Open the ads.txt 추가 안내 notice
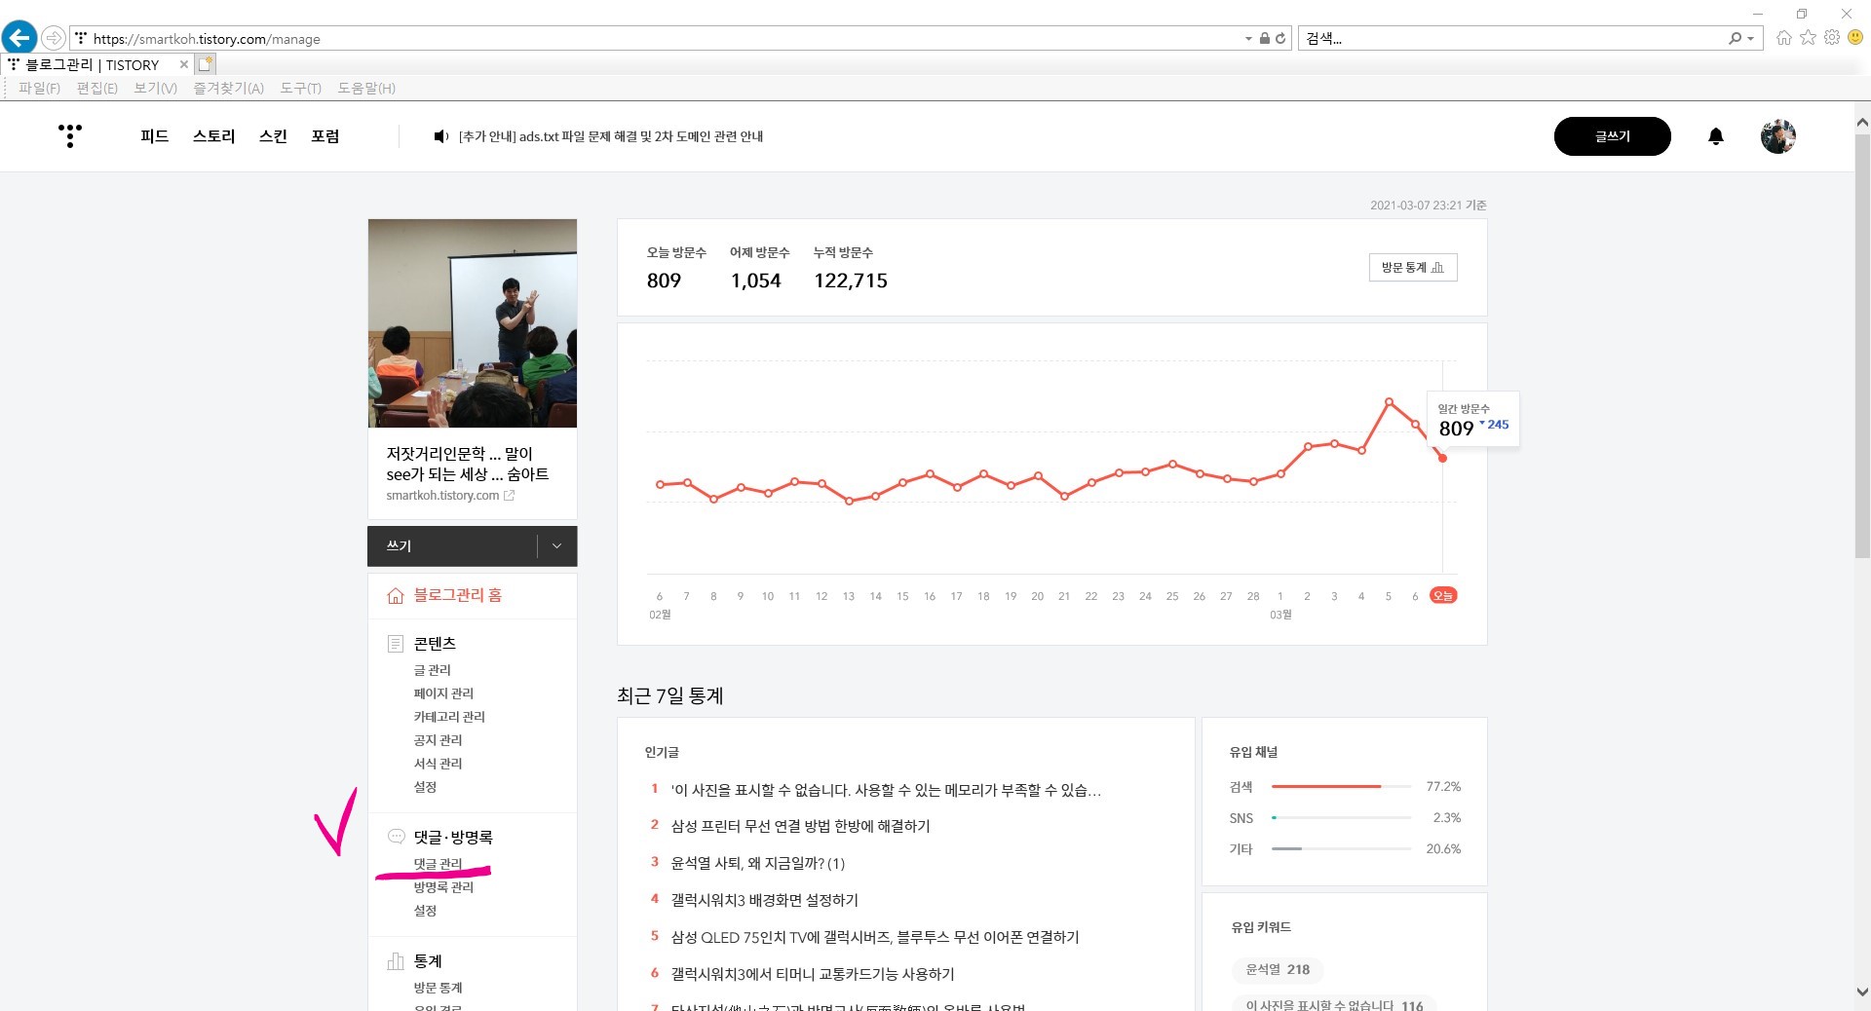The width and height of the screenshot is (1871, 1011). tap(611, 136)
